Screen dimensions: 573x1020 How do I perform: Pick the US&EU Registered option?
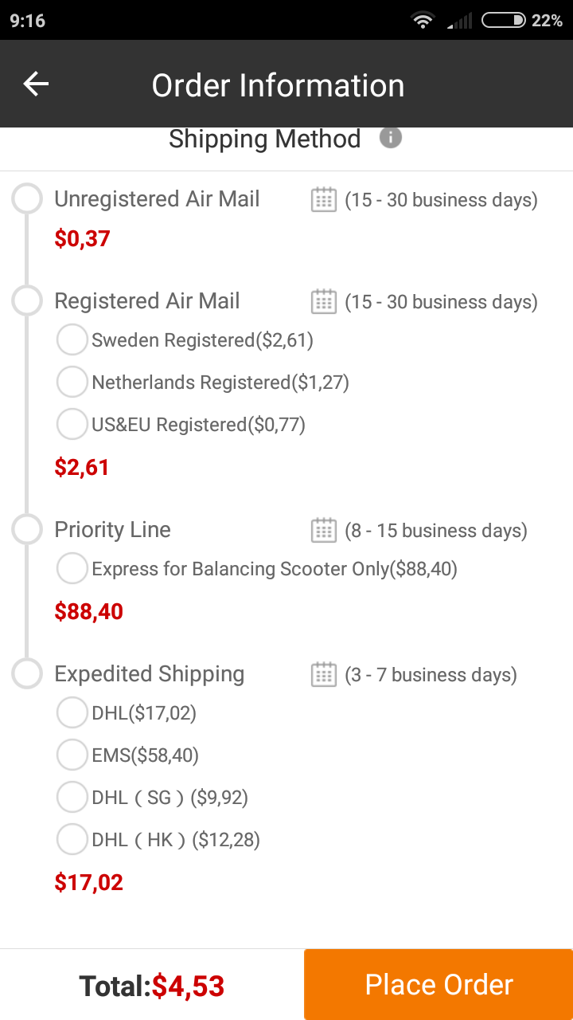[72, 425]
